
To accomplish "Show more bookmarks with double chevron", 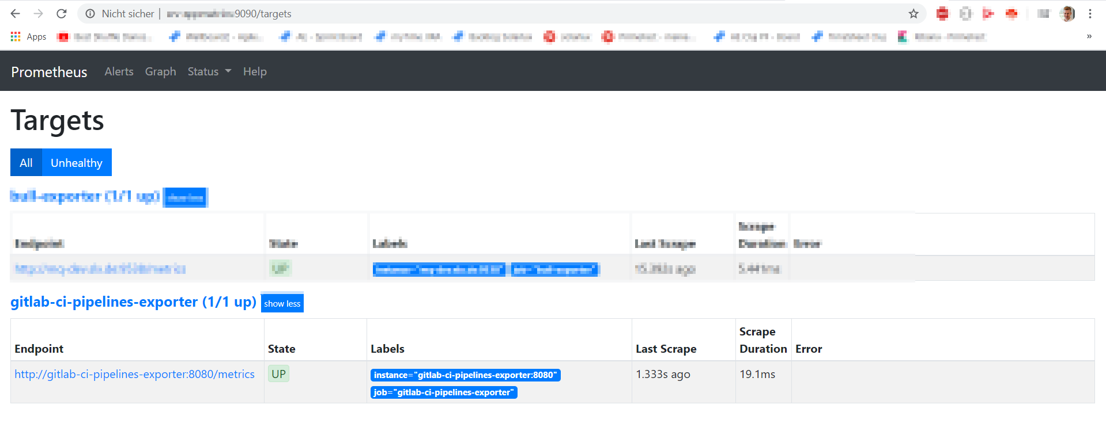I will point(1089,36).
